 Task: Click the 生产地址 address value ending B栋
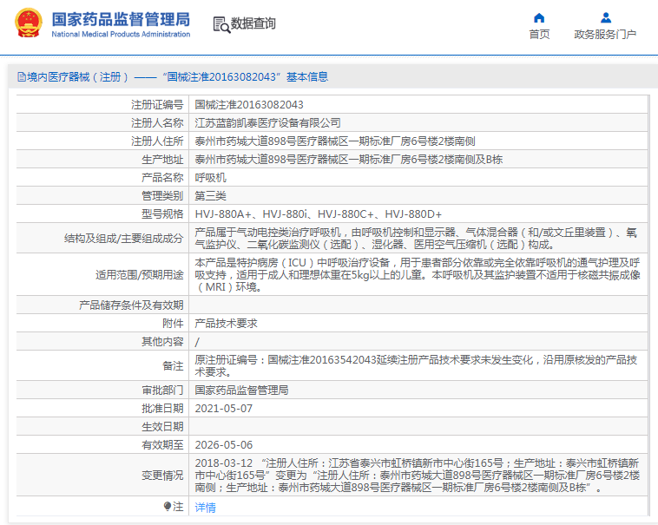pyautogui.click(x=349, y=160)
